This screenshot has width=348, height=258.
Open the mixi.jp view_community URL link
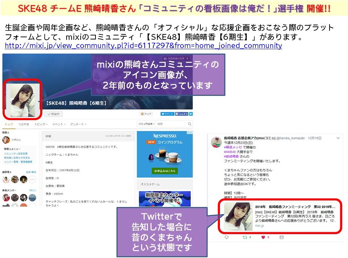pos(143,46)
